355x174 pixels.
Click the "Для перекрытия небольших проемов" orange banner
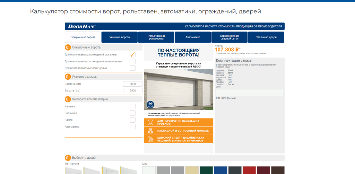[179, 122]
